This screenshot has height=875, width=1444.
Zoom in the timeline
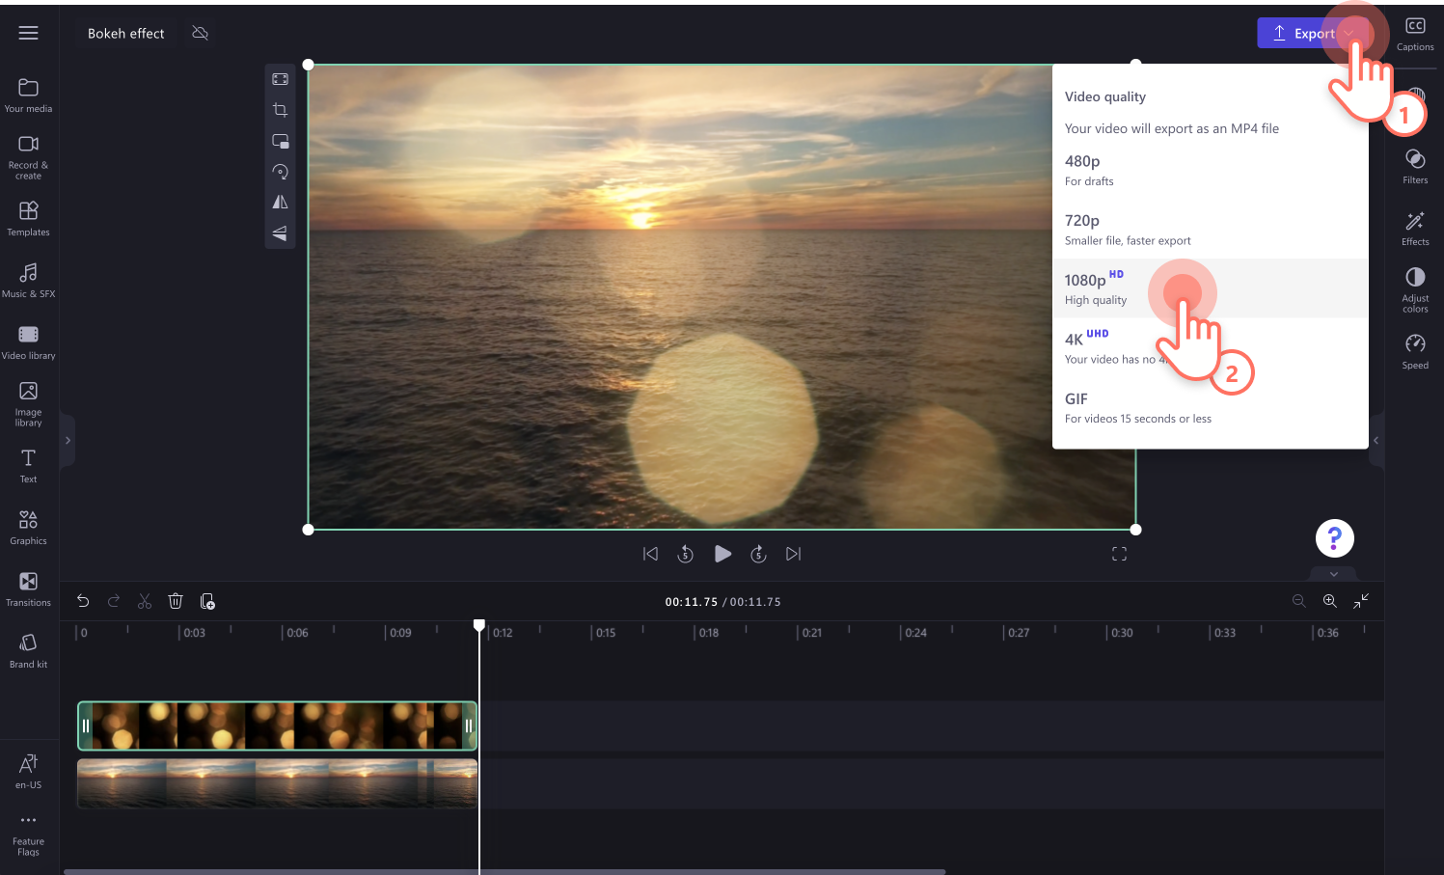pyautogui.click(x=1330, y=601)
